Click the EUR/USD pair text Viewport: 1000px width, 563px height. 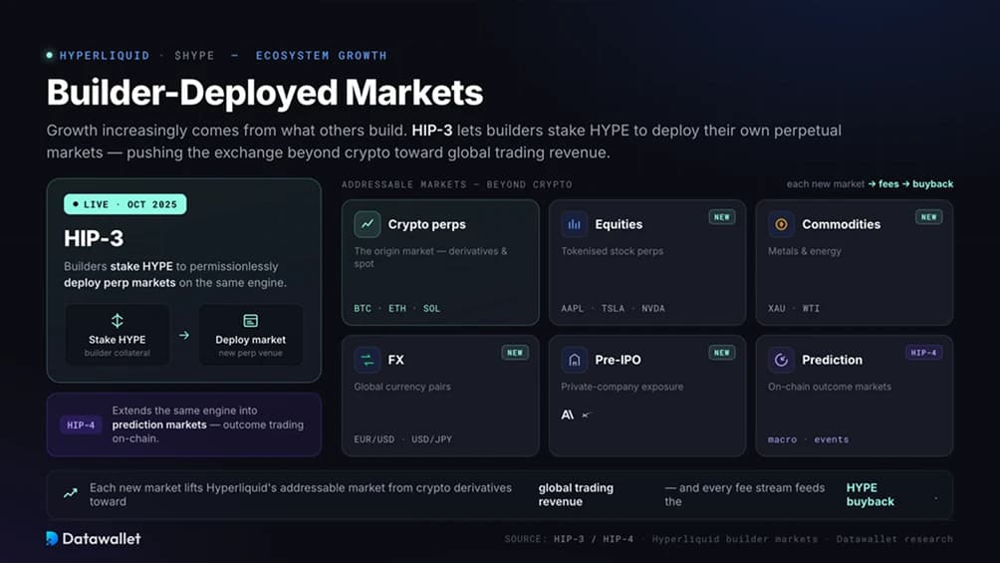(375, 439)
